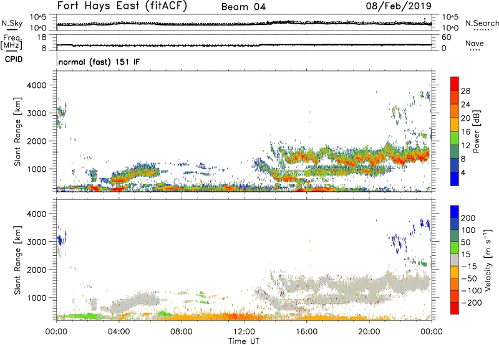Click the 'Nave' legend label
This screenshot has width=499, height=345.
click(x=475, y=44)
